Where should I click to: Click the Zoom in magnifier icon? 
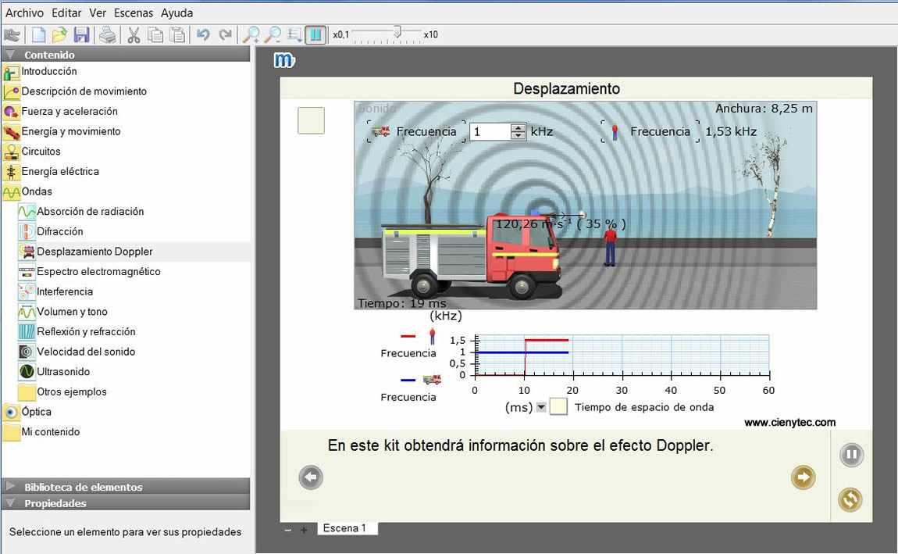coord(251,34)
